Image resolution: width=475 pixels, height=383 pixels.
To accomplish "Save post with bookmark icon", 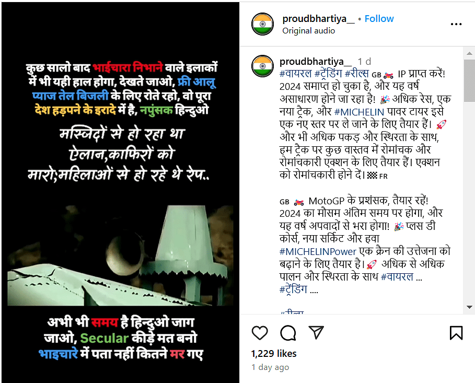I will 456,333.
